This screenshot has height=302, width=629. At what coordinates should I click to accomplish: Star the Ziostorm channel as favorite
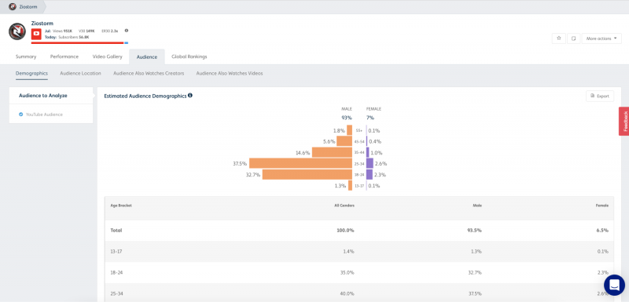click(x=559, y=38)
